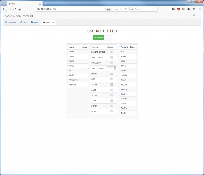Enable the MIST output checkbox
Viewport: 204px width, 175px height.
click(112, 79)
